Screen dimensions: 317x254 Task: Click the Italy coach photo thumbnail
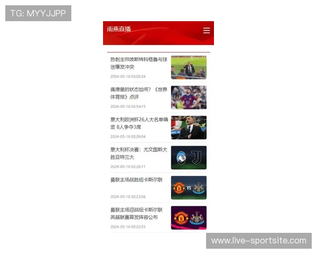[x=189, y=128]
